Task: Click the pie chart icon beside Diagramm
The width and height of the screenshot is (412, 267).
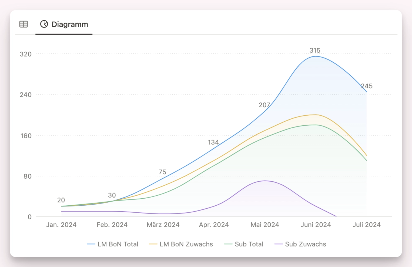Action: pyautogui.click(x=44, y=24)
